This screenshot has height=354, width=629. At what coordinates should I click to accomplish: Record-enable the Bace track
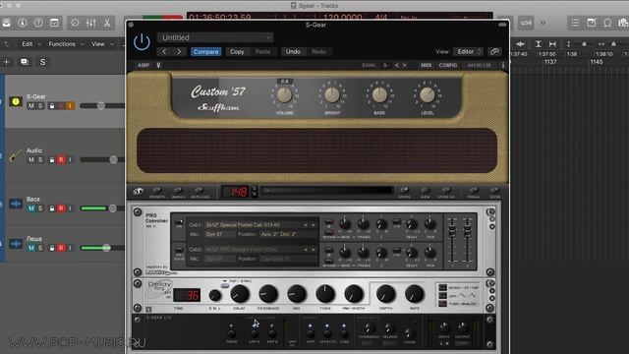(x=61, y=208)
